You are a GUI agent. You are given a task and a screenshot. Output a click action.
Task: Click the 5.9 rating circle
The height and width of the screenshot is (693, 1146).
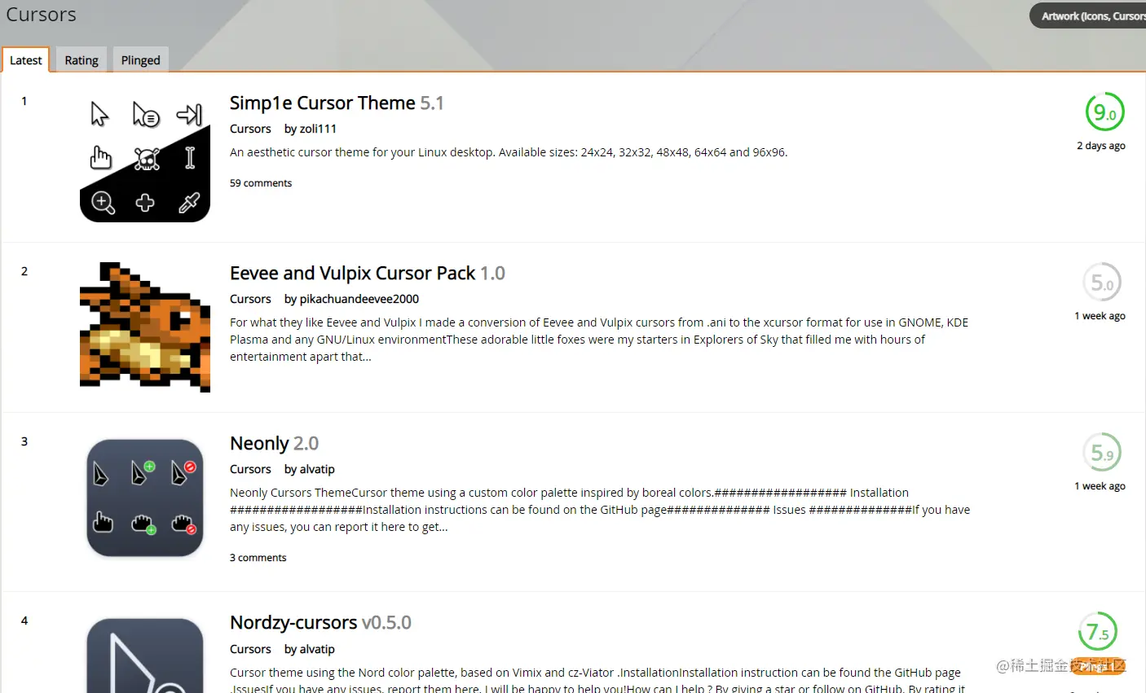pyautogui.click(x=1102, y=453)
